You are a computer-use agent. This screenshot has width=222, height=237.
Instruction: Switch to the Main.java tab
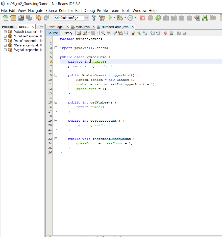coord(83,27)
